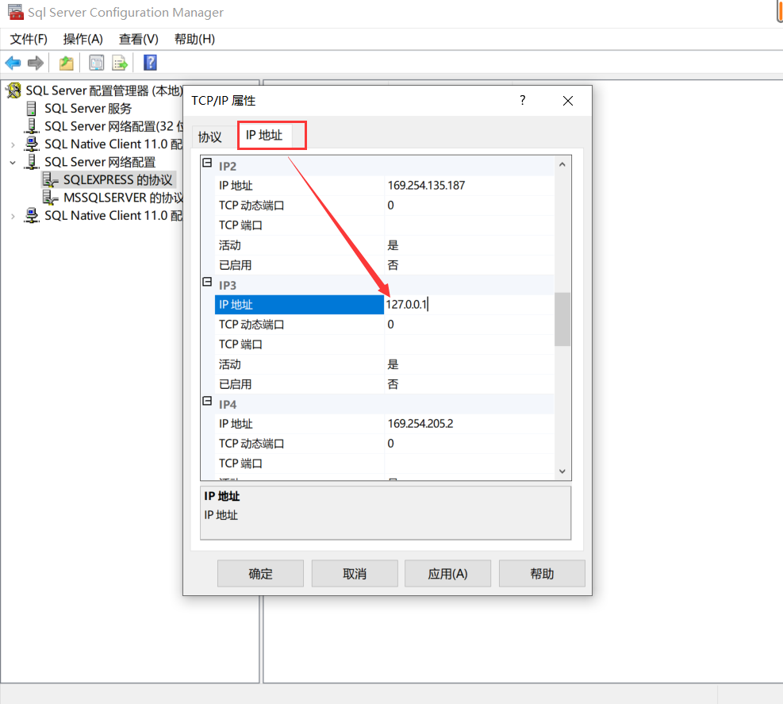Close the TCP/IP 属性 dialog
The width and height of the screenshot is (783, 704).
(x=568, y=101)
